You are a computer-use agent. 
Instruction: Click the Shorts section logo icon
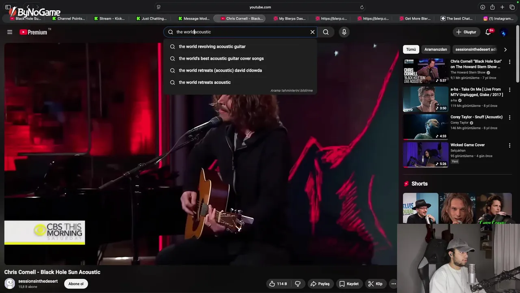click(406, 184)
